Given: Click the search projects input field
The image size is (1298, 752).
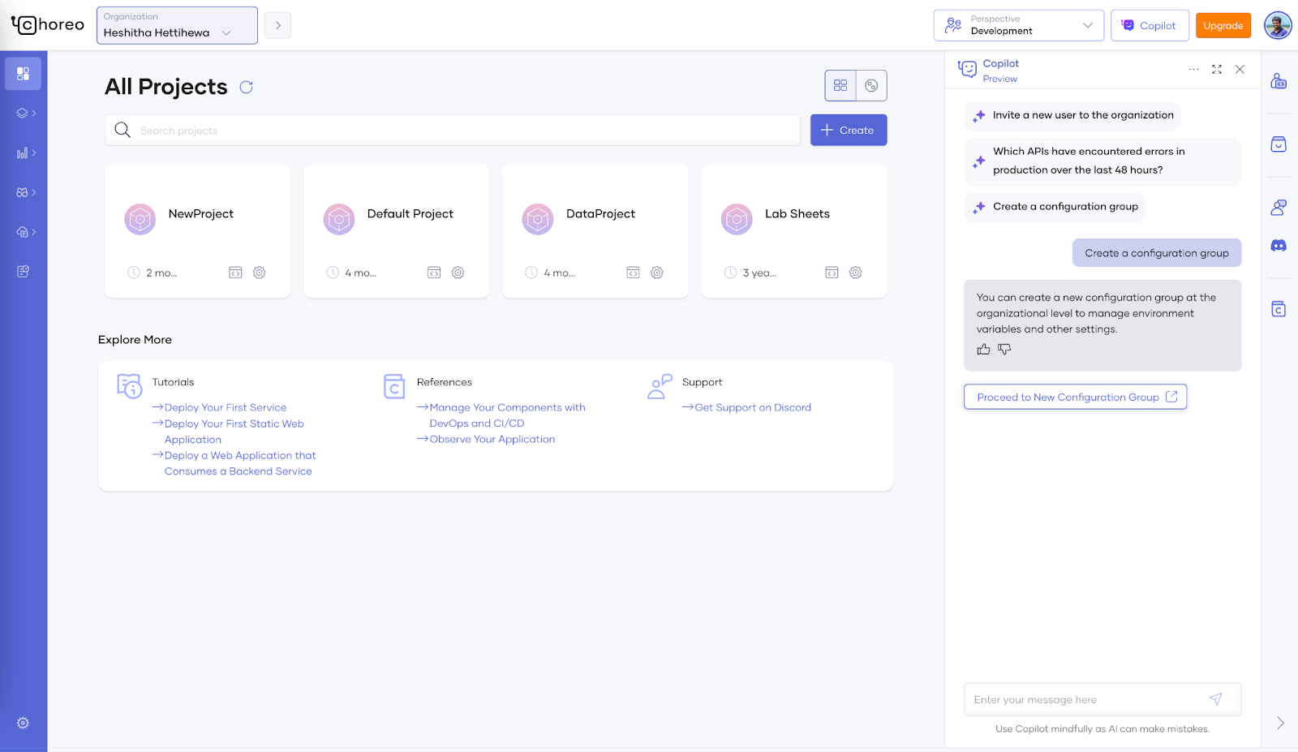Looking at the screenshot, I should pos(454,130).
